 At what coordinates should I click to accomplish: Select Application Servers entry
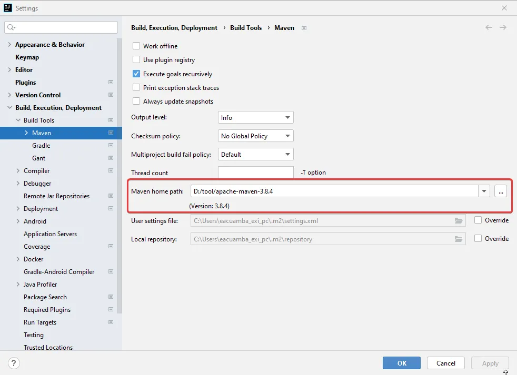point(50,234)
